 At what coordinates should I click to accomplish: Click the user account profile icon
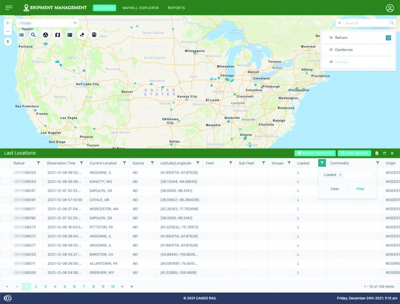(x=389, y=8)
